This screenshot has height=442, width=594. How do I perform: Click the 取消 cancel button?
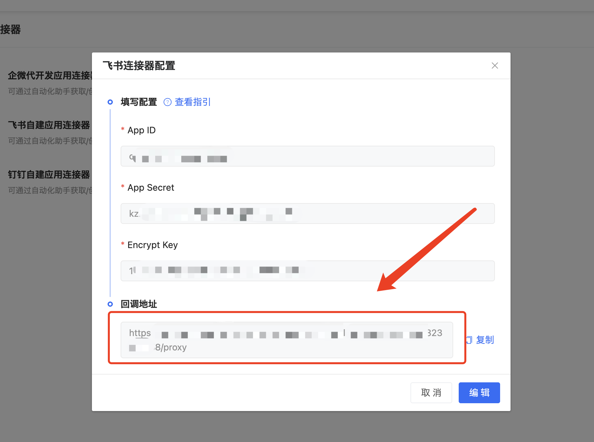pyautogui.click(x=431, y=393)
